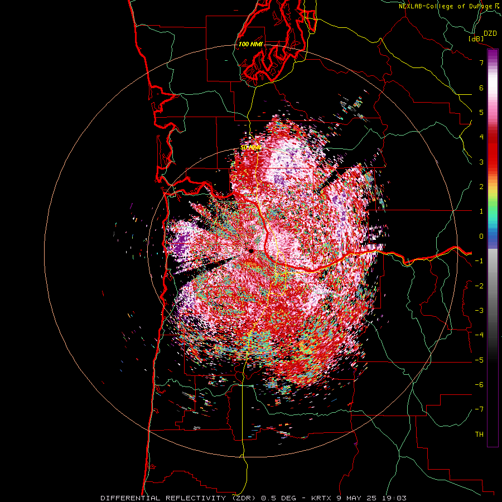Screen dimensions: 502x502
Task: Click the scale value 4
Action: (481, 137)
